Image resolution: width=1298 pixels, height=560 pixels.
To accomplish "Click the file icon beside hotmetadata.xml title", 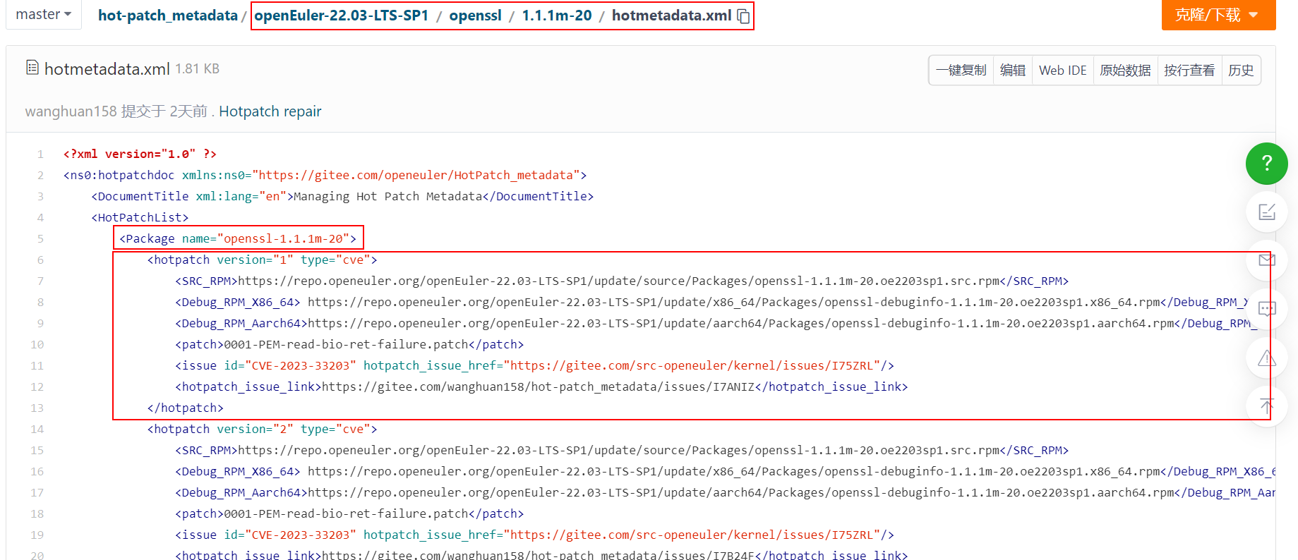I will (x=32, y=68).
